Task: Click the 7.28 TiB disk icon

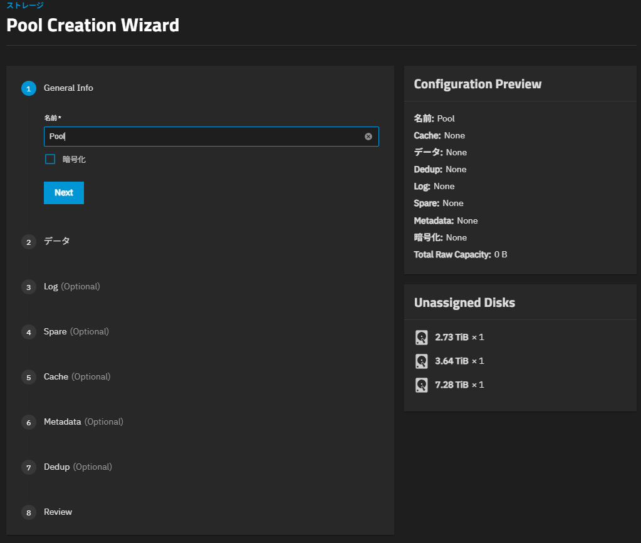Action: tap(422, 385)
